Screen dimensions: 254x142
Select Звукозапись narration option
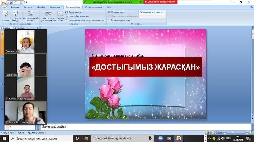73,12
